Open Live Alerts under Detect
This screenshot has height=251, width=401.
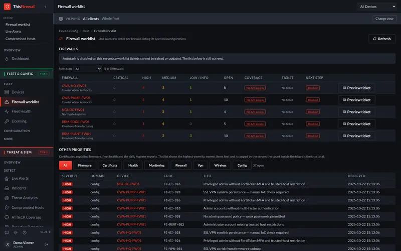20,178
